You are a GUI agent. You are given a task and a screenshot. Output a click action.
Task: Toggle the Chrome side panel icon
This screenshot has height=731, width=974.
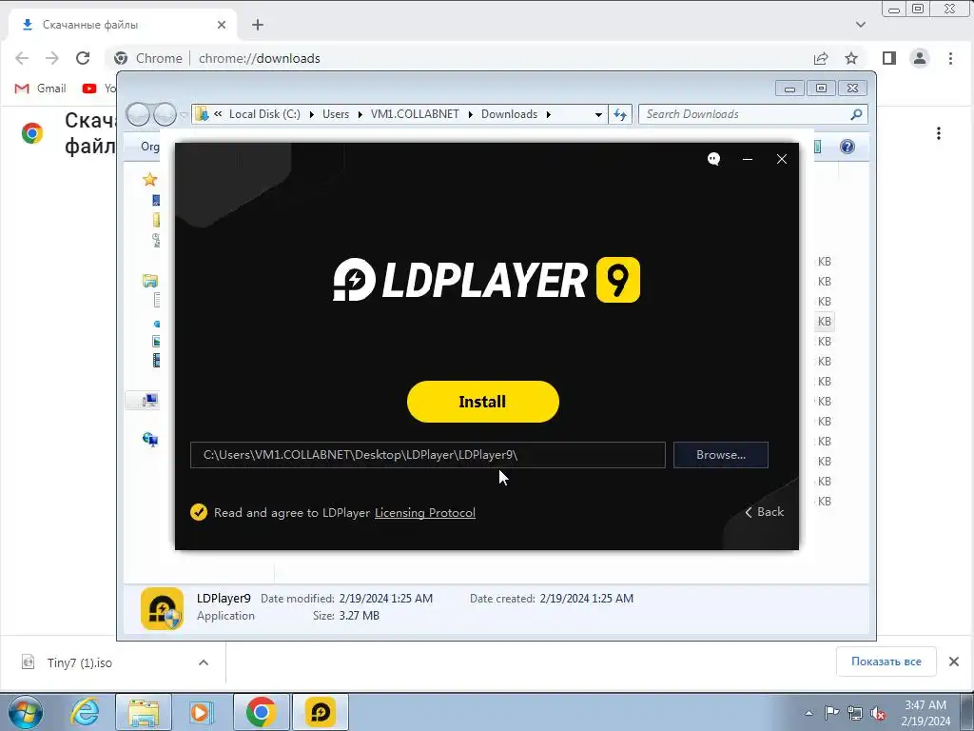point(889,58)
